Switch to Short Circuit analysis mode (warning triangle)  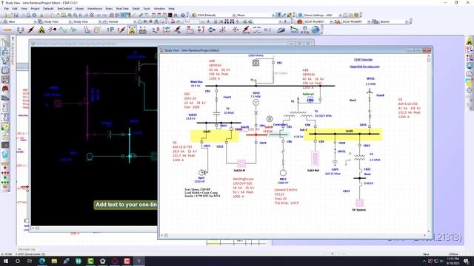pos(41,30)
